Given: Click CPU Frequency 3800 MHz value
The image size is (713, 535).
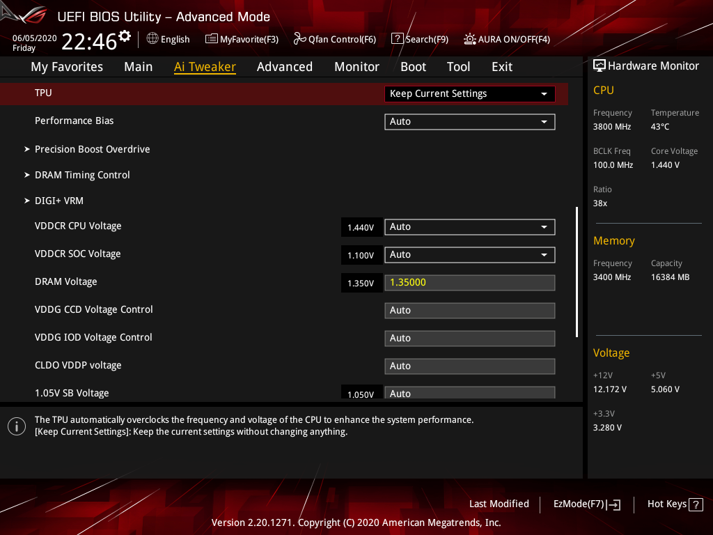Looking at the screenshot, I should pos(612,127).
